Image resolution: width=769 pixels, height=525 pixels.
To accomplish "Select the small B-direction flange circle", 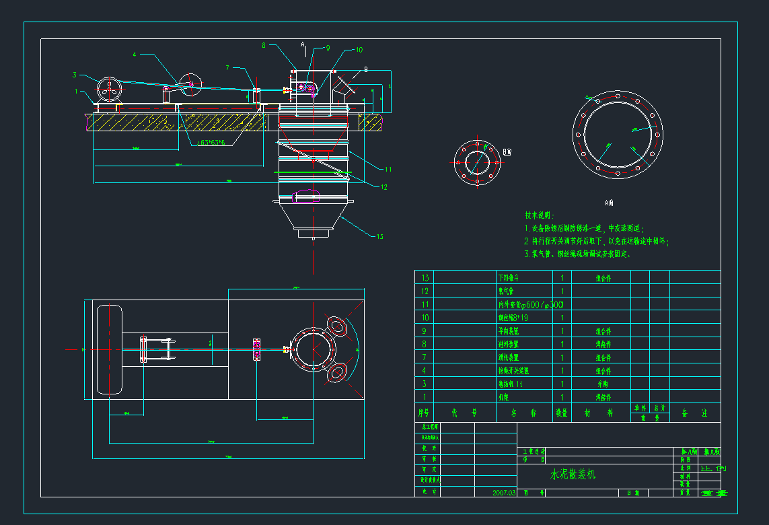I will pyautogui.click(x=477, y=164).
